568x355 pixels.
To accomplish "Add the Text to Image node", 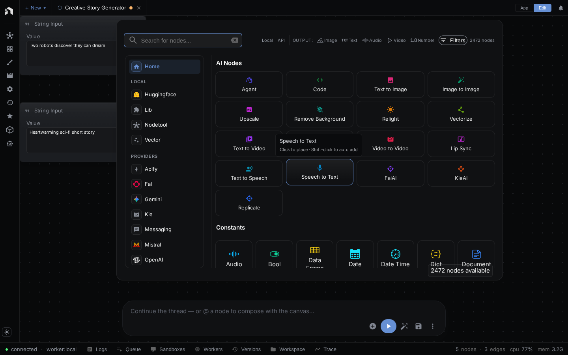I will click(390, 84).
